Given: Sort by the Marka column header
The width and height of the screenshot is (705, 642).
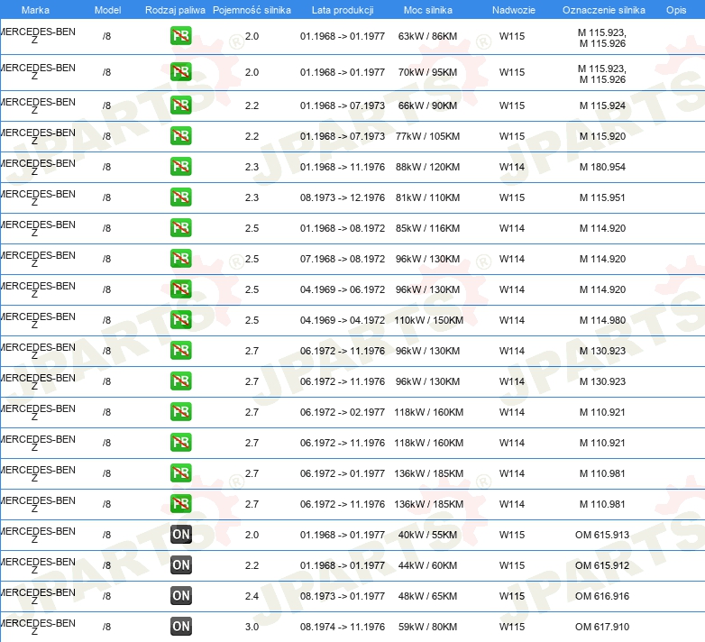Looking at the screenshot, I should tap(35, 10).
